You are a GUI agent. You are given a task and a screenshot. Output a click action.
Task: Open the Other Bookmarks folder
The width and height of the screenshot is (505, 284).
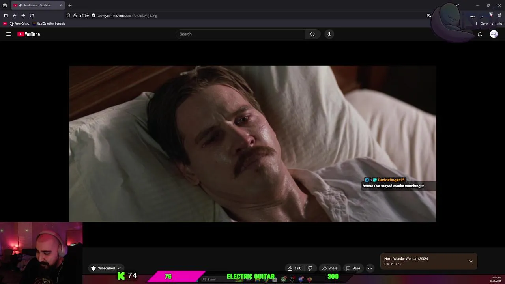pos(491,24)
